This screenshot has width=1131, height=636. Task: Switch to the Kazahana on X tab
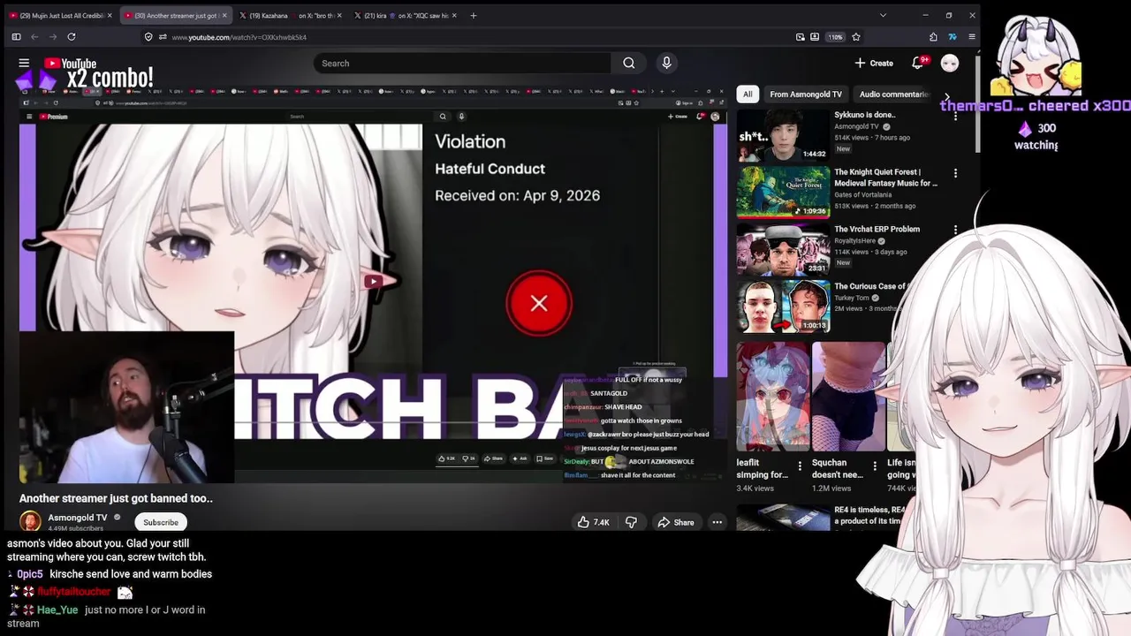pos(292,15)
